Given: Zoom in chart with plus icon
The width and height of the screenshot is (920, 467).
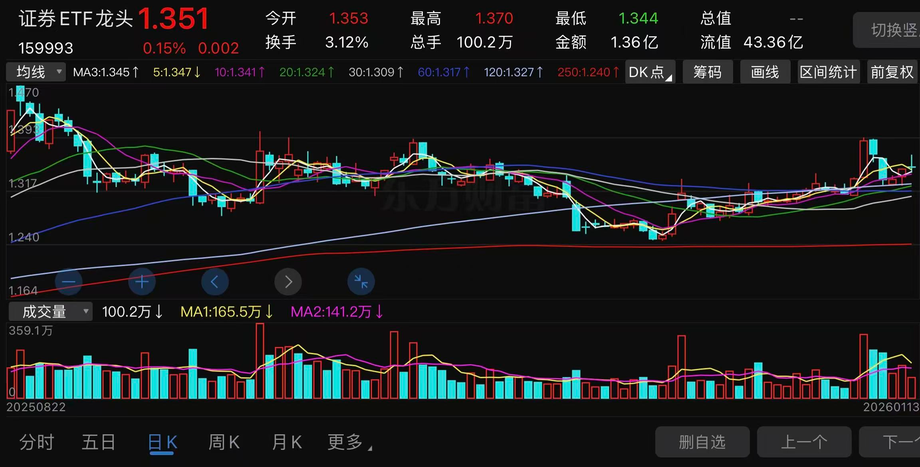Looking at the screenshot, I should pos(142,282).
